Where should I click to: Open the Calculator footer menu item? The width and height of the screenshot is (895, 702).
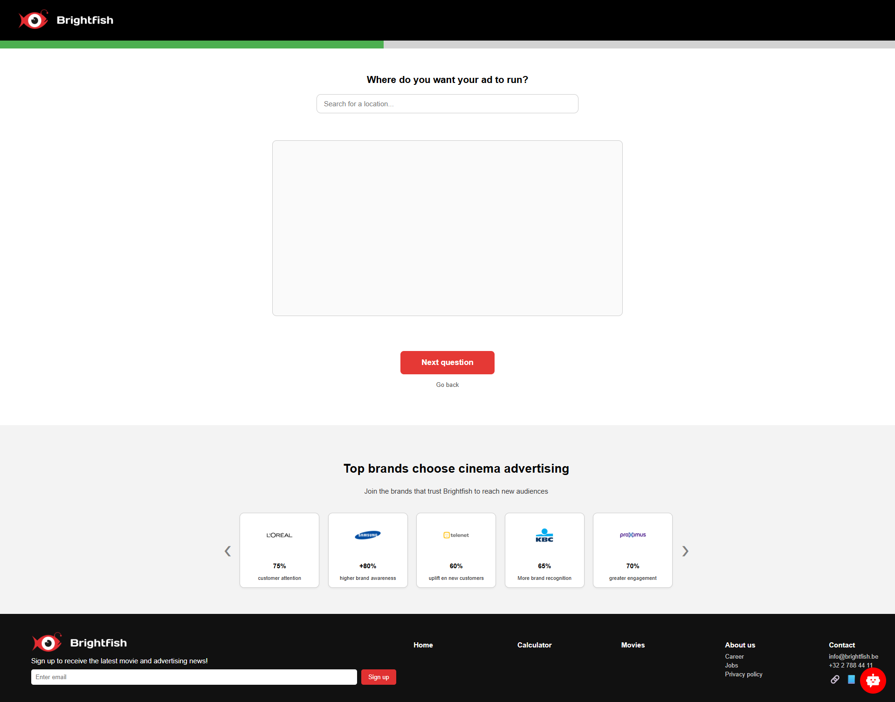pos(534,645)
